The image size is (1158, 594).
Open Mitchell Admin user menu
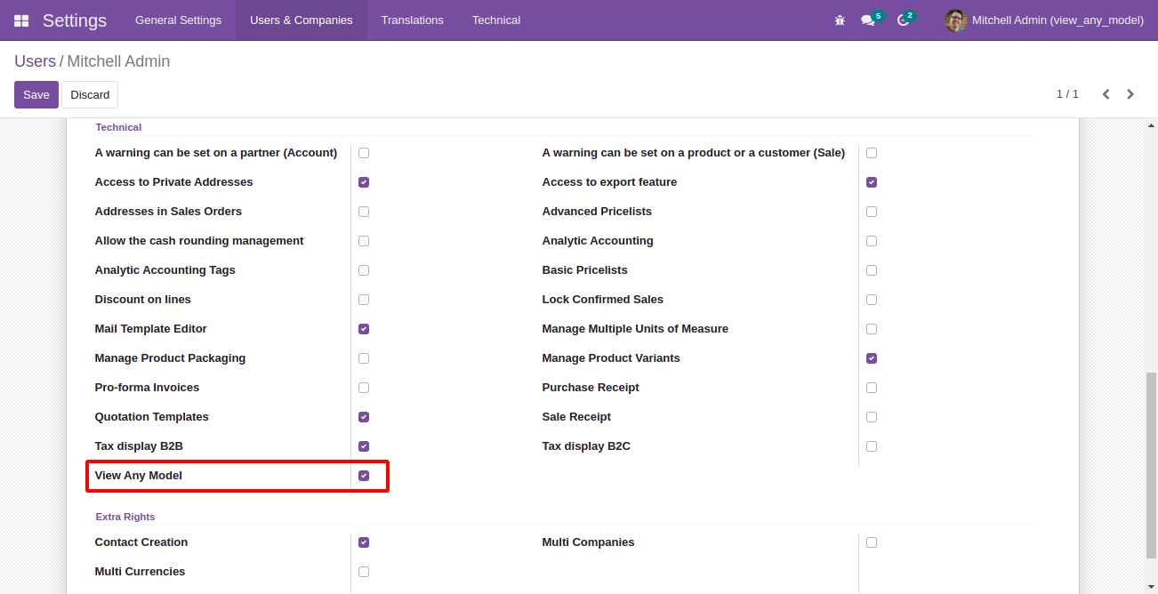[1057, 20]
